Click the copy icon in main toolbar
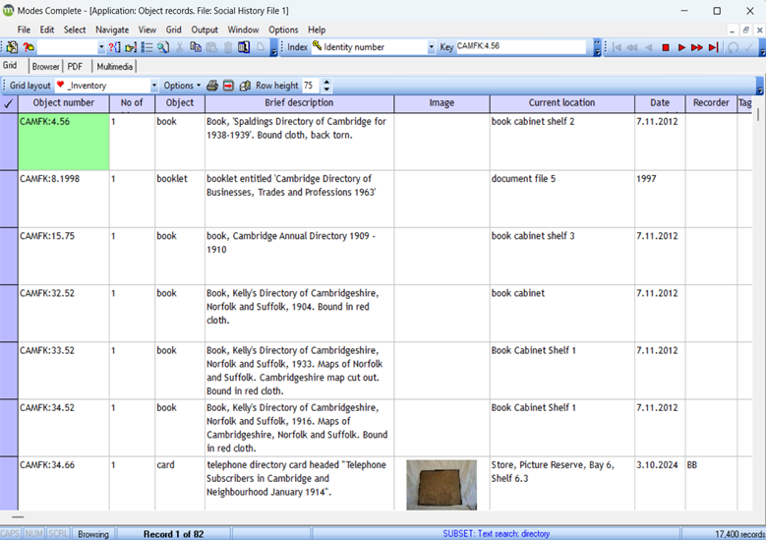The image size is (766, 540). [x=196, y=47]
